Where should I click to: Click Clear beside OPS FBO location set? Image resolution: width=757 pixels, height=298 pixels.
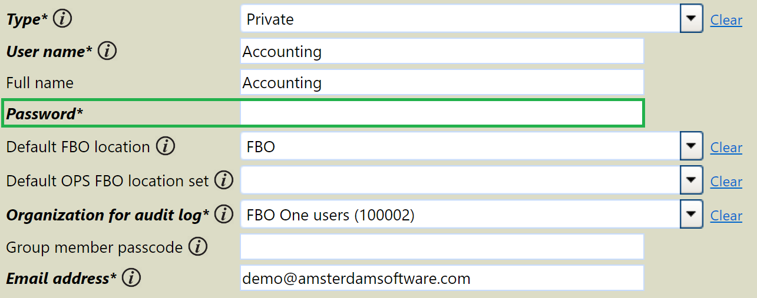[726, 182]
